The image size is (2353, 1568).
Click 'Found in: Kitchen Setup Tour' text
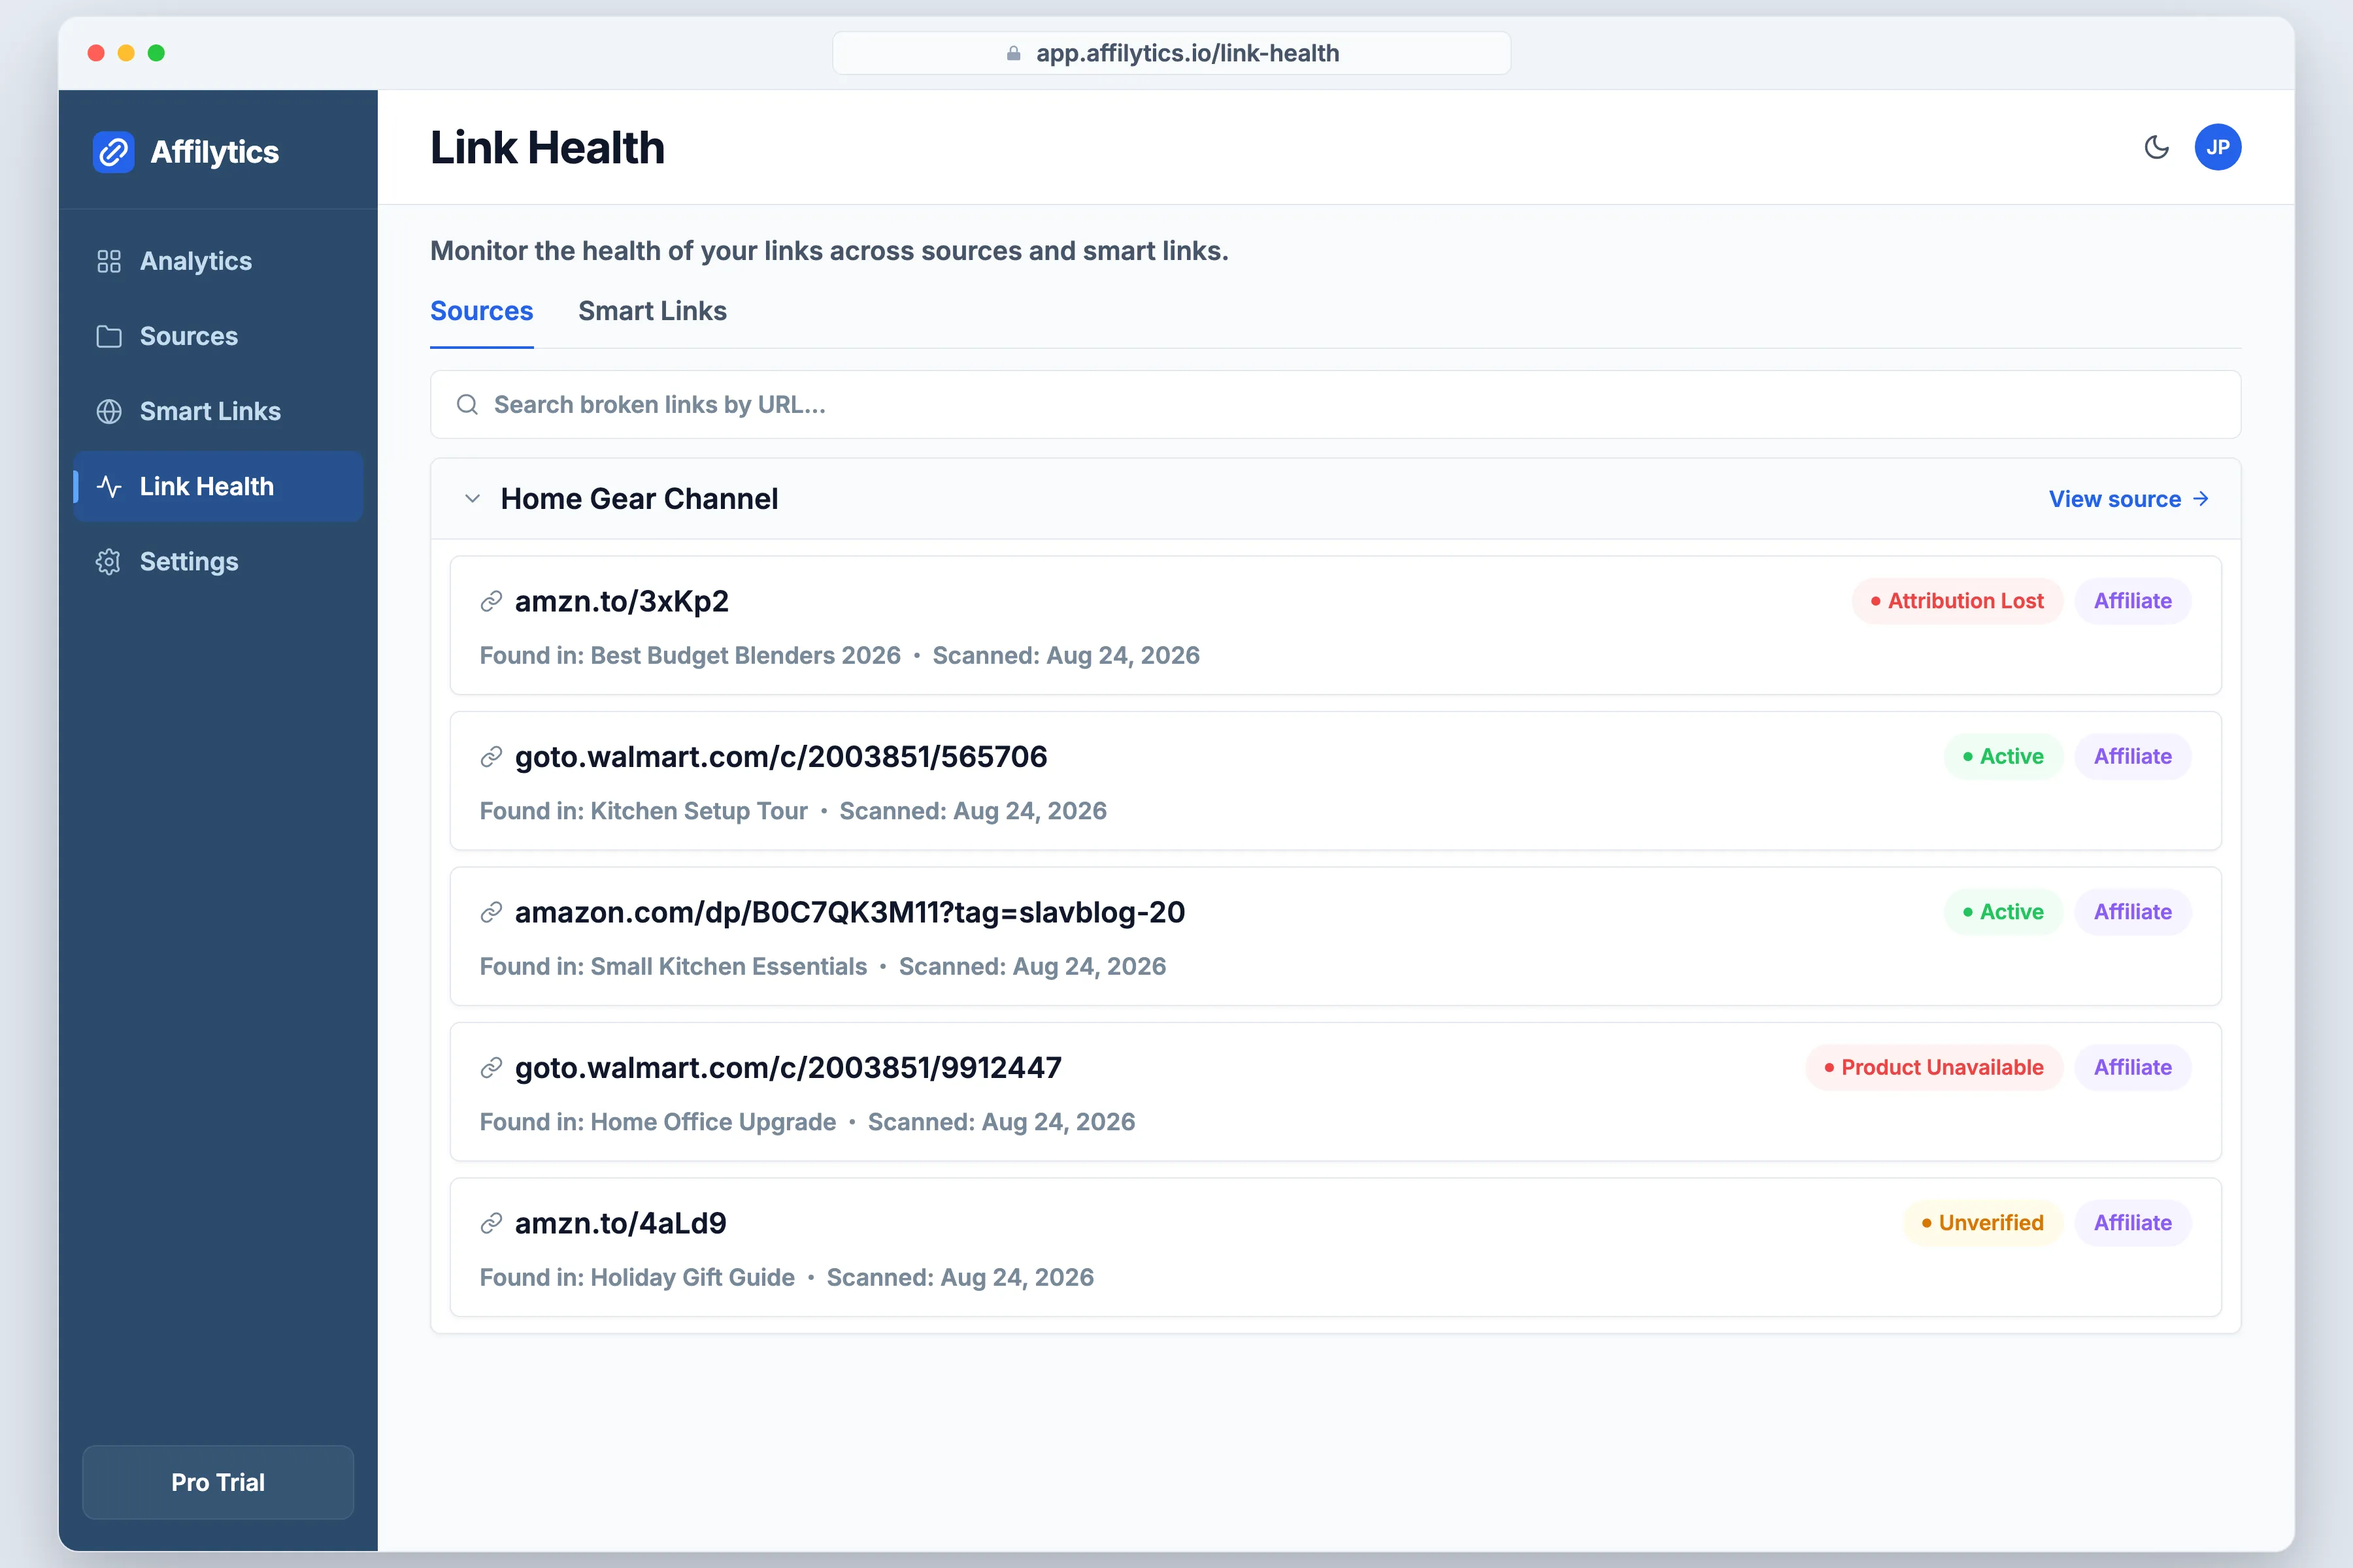pos(642,811)
